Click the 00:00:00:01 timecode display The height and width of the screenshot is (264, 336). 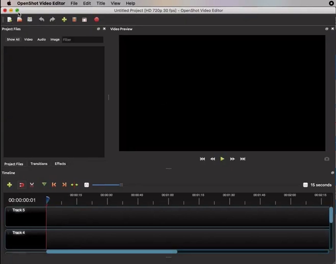point(22,200)
